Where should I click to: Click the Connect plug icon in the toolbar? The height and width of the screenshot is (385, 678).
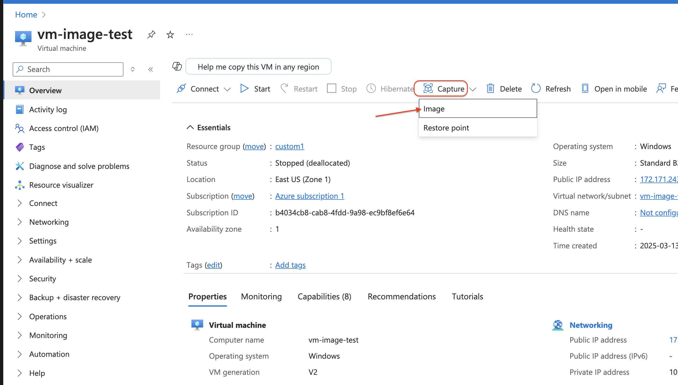[181, 89]
